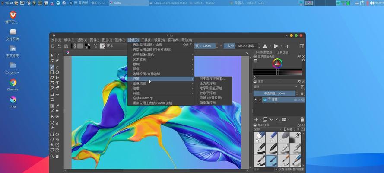Duplicate layer using the copy icon
384x173 pixels.
coord(265,119)
